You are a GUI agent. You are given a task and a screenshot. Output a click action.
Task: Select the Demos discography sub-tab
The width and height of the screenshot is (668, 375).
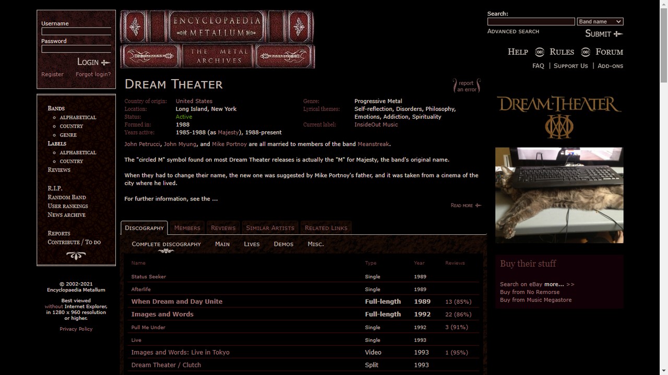point(283,244)
